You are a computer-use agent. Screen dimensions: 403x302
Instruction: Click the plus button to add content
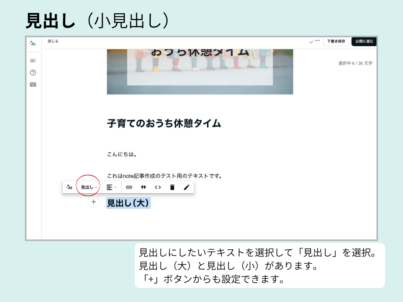(x=93, y=202)
